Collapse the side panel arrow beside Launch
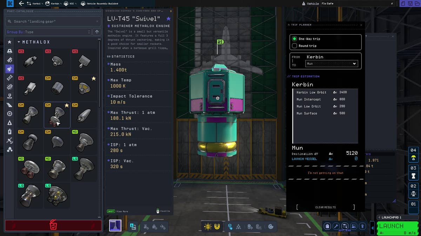The width and height of the screenshot is (421, 236). 373,228
